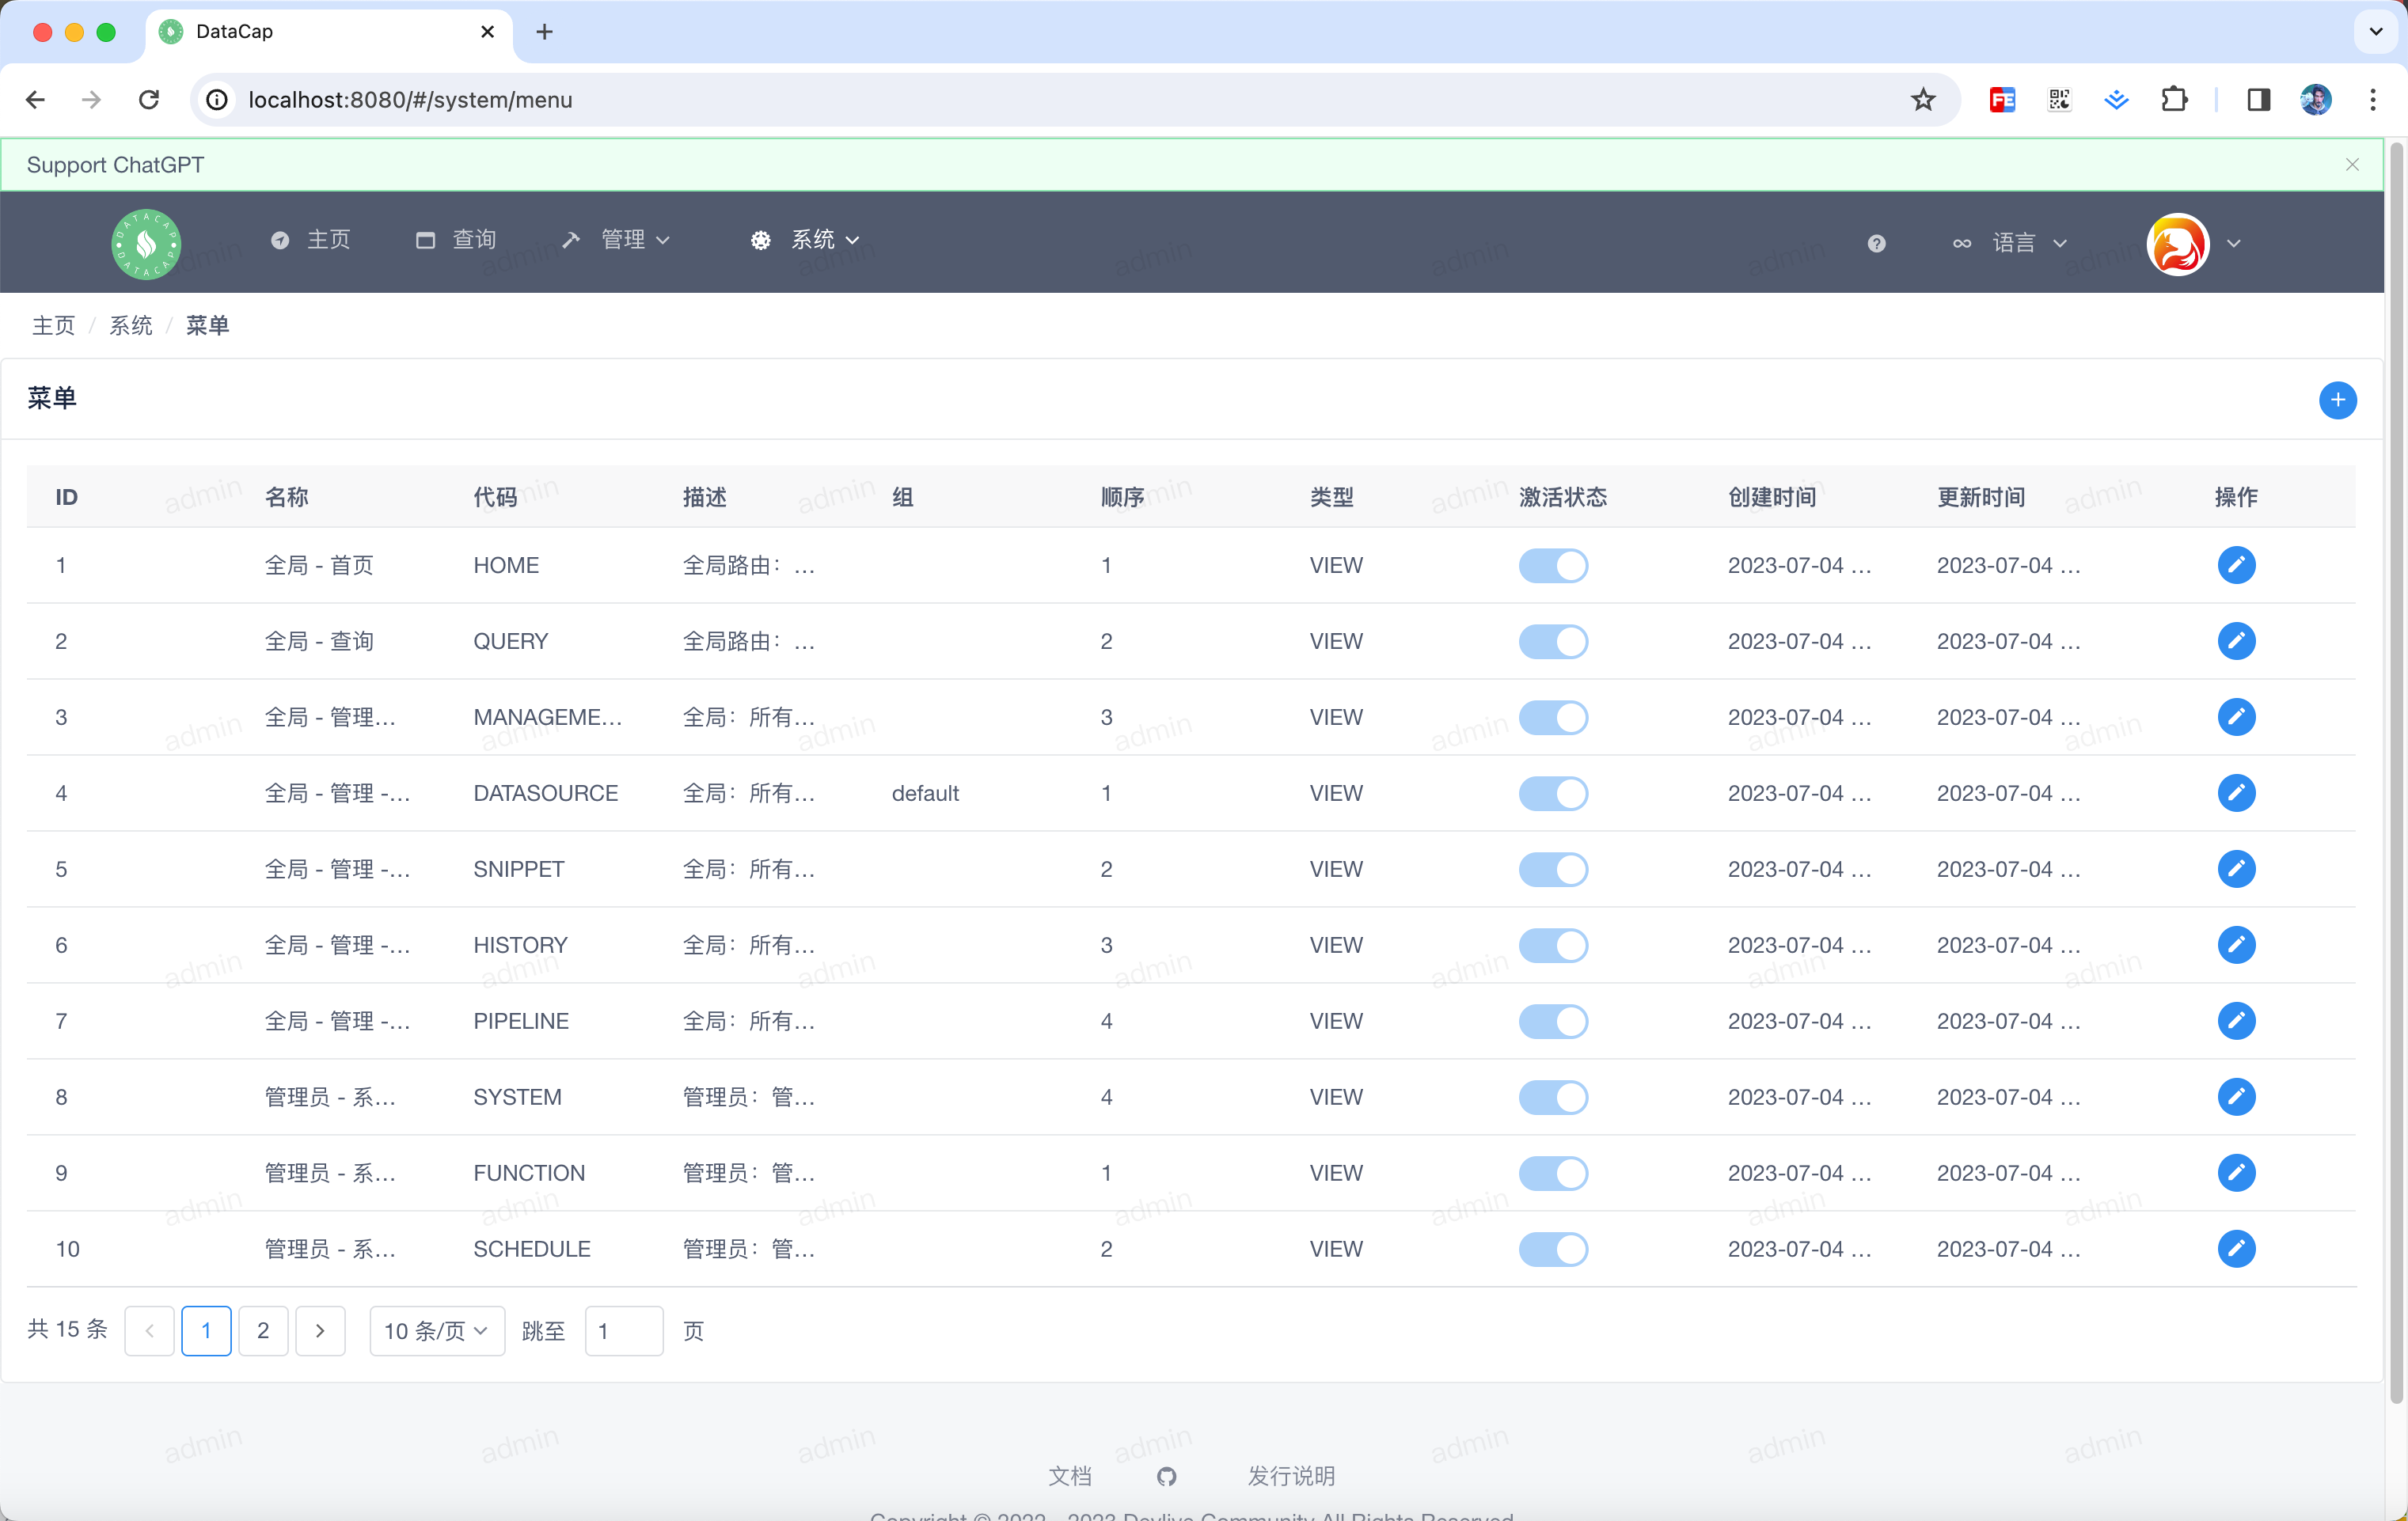Click the 全局 - 首页 name cell
Viewport: 2408px width, 1521px height.
[319, 565]
